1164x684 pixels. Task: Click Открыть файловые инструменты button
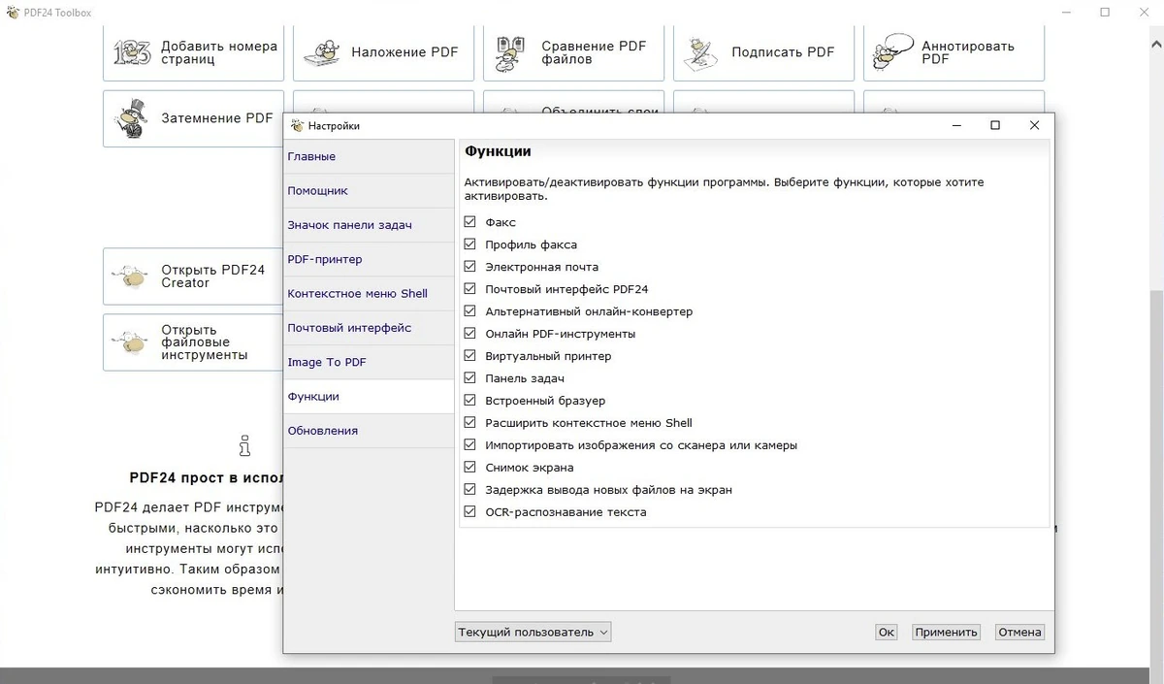(193, 342)
